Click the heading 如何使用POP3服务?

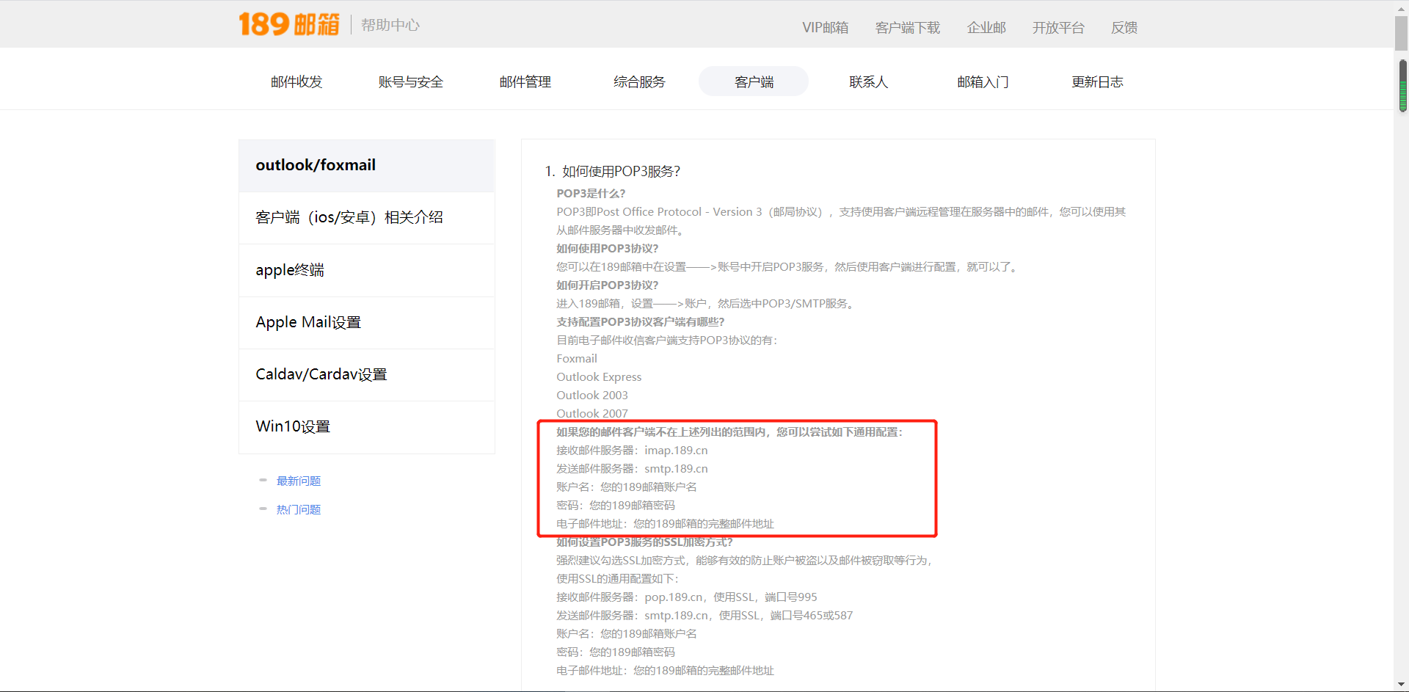click(621, 172)
